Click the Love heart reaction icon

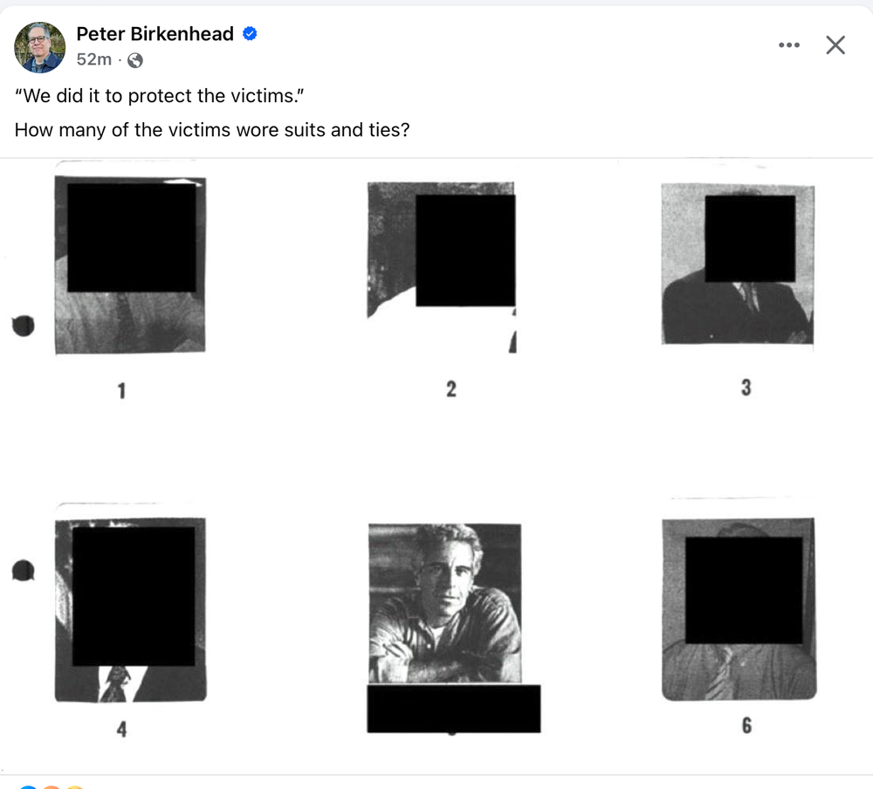(51, 786)
